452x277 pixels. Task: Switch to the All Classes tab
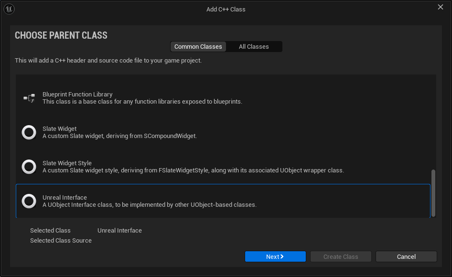[254, 47]
